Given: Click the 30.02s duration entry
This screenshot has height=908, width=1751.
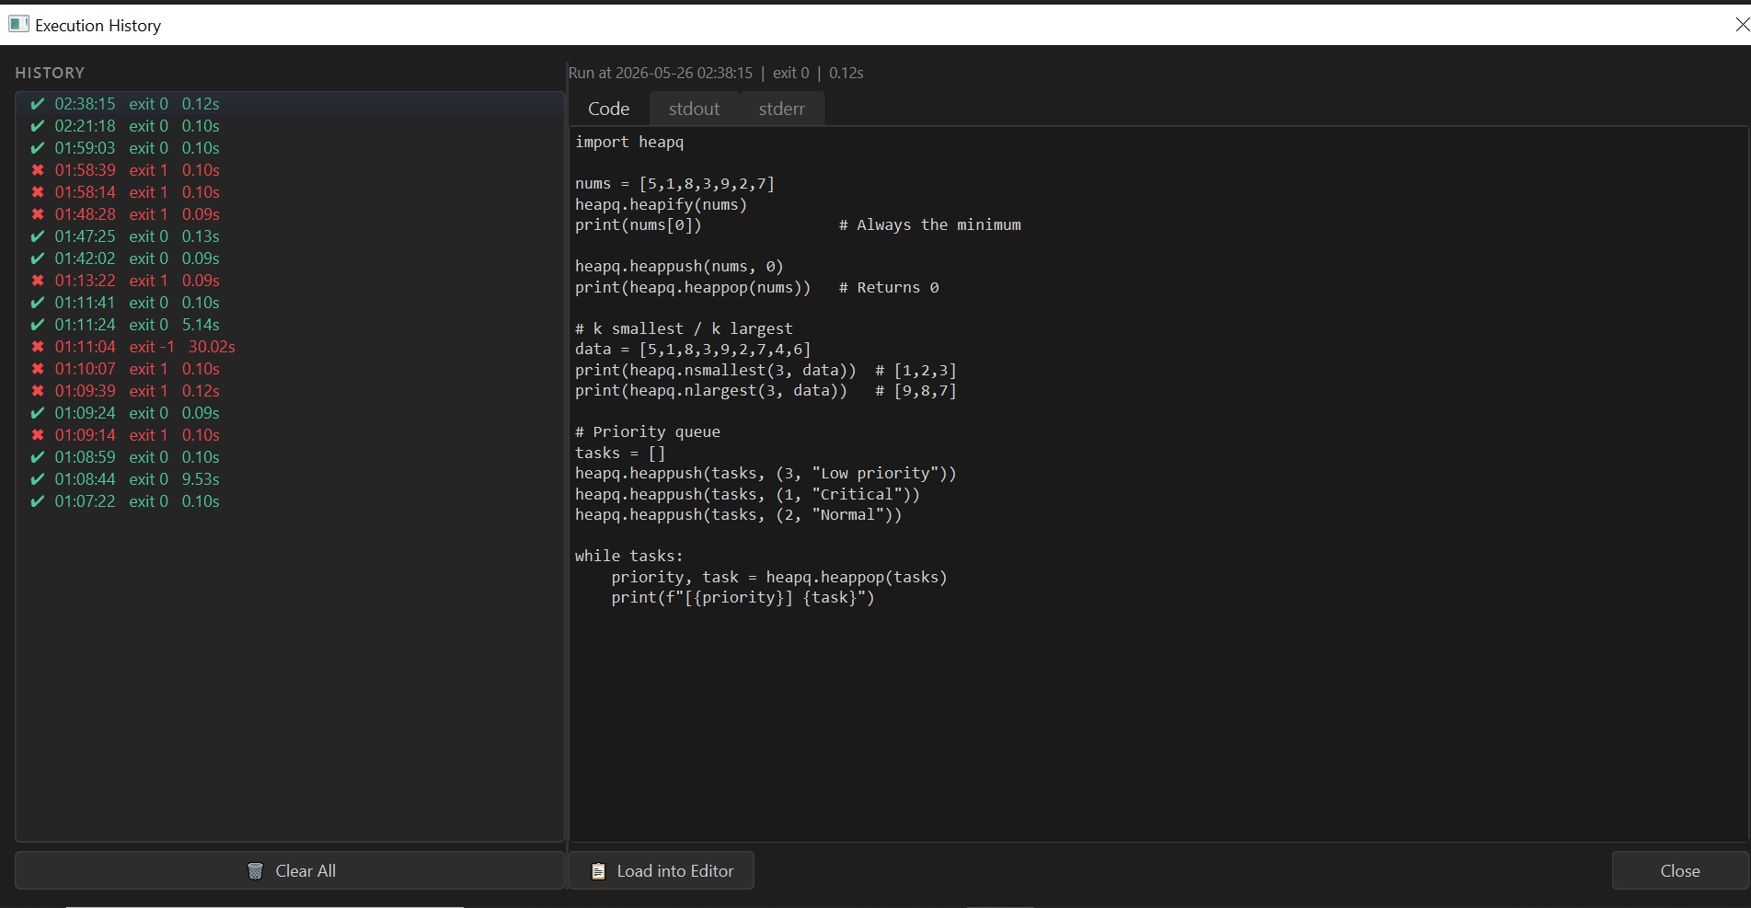Looking at the screenshot, I should coord(212,347).
